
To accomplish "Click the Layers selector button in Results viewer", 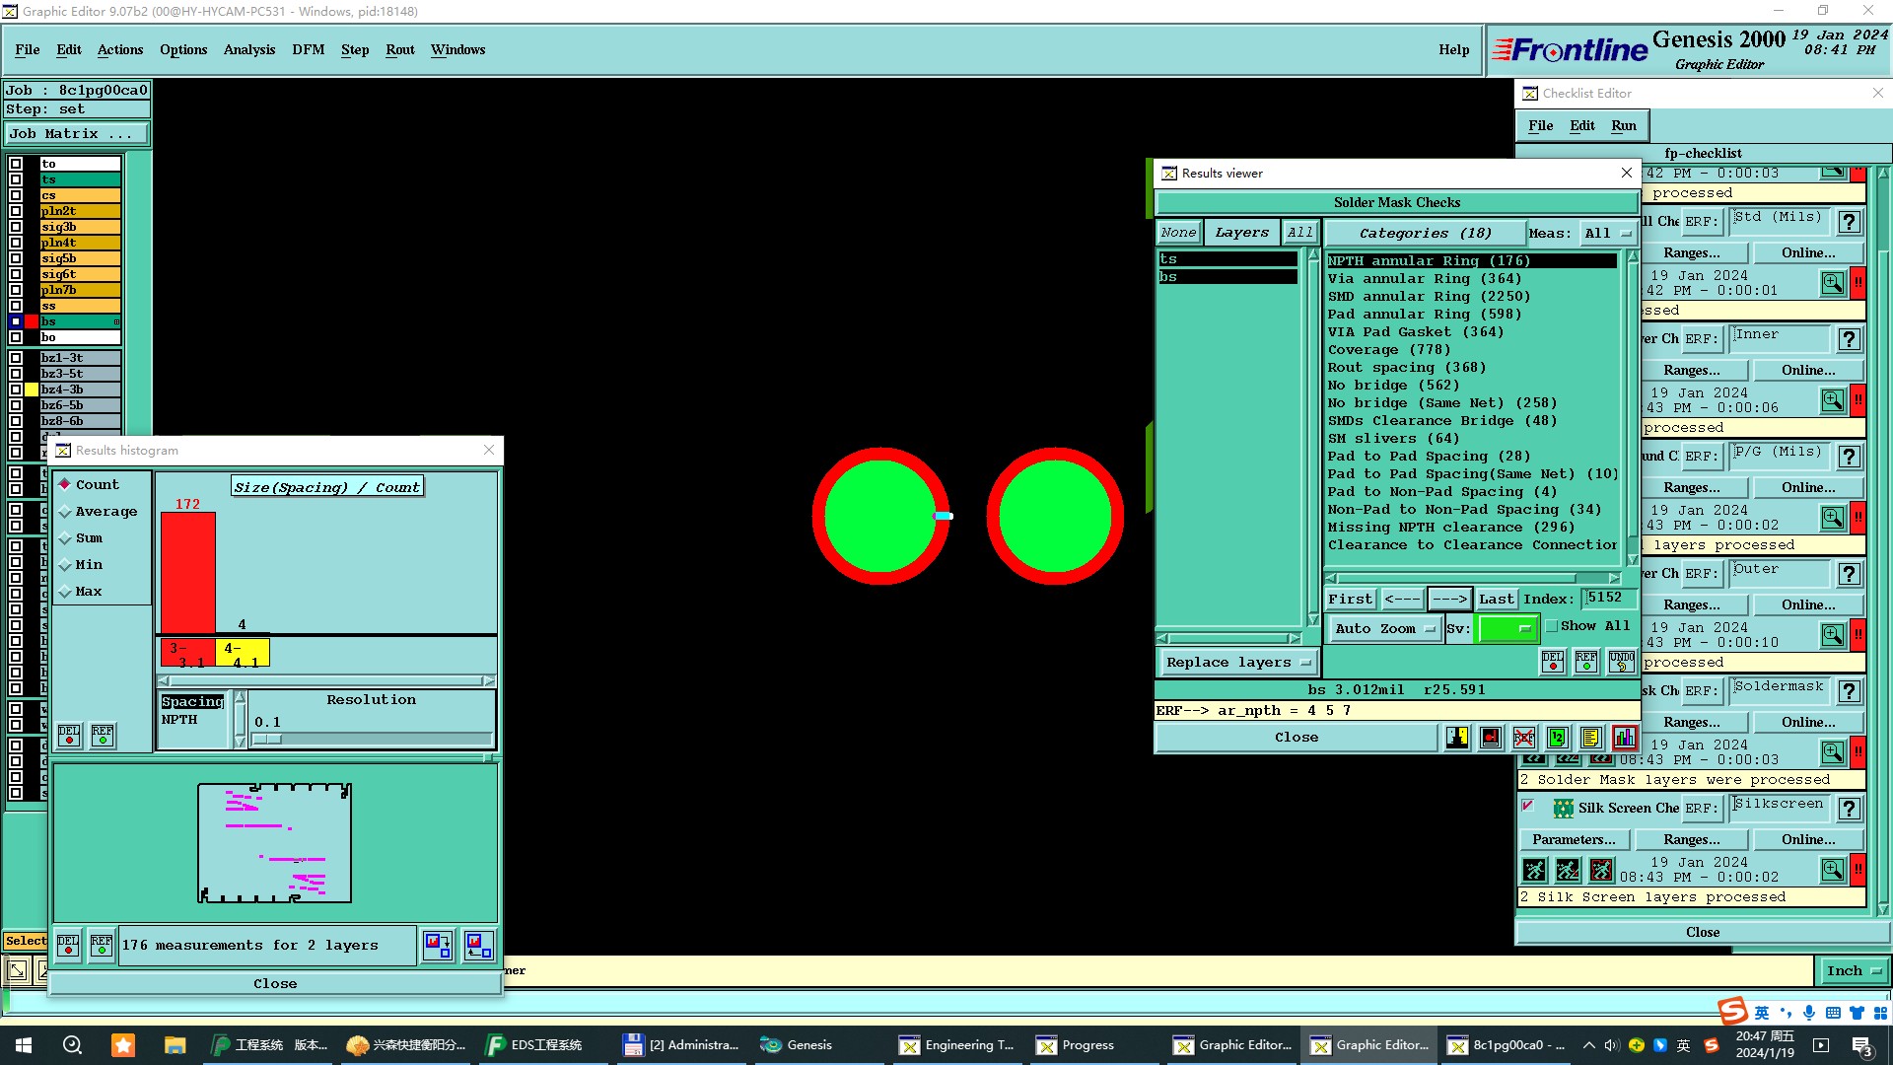I will coord(1241,233).
